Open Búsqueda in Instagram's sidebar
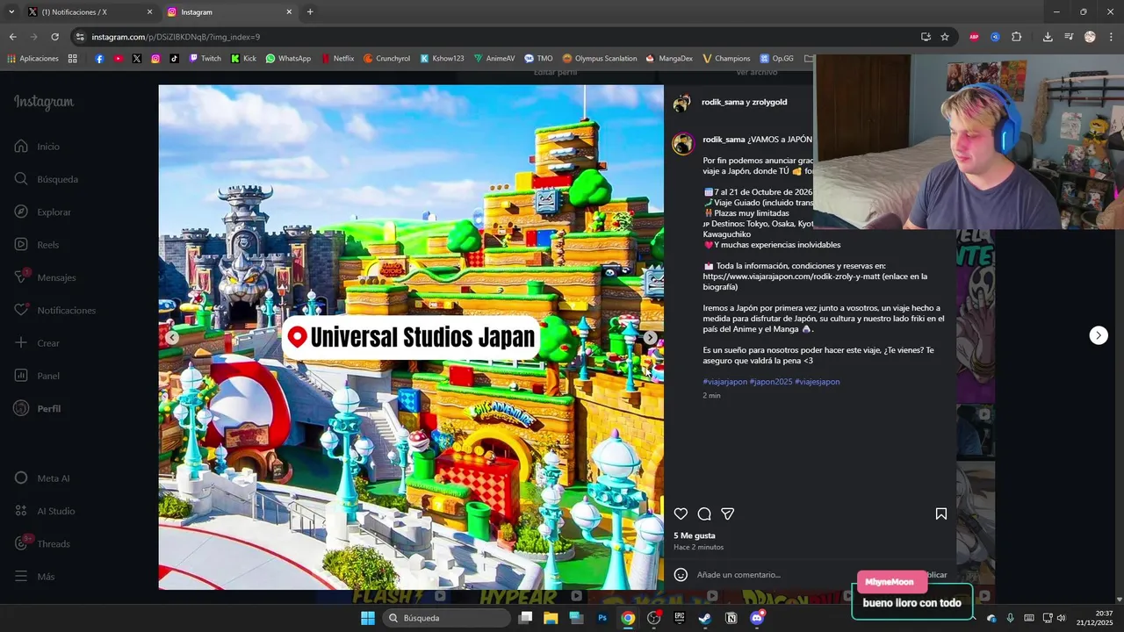Image resolution: width=1124 pixels, height=632 pixels. [x=46, y=179]
